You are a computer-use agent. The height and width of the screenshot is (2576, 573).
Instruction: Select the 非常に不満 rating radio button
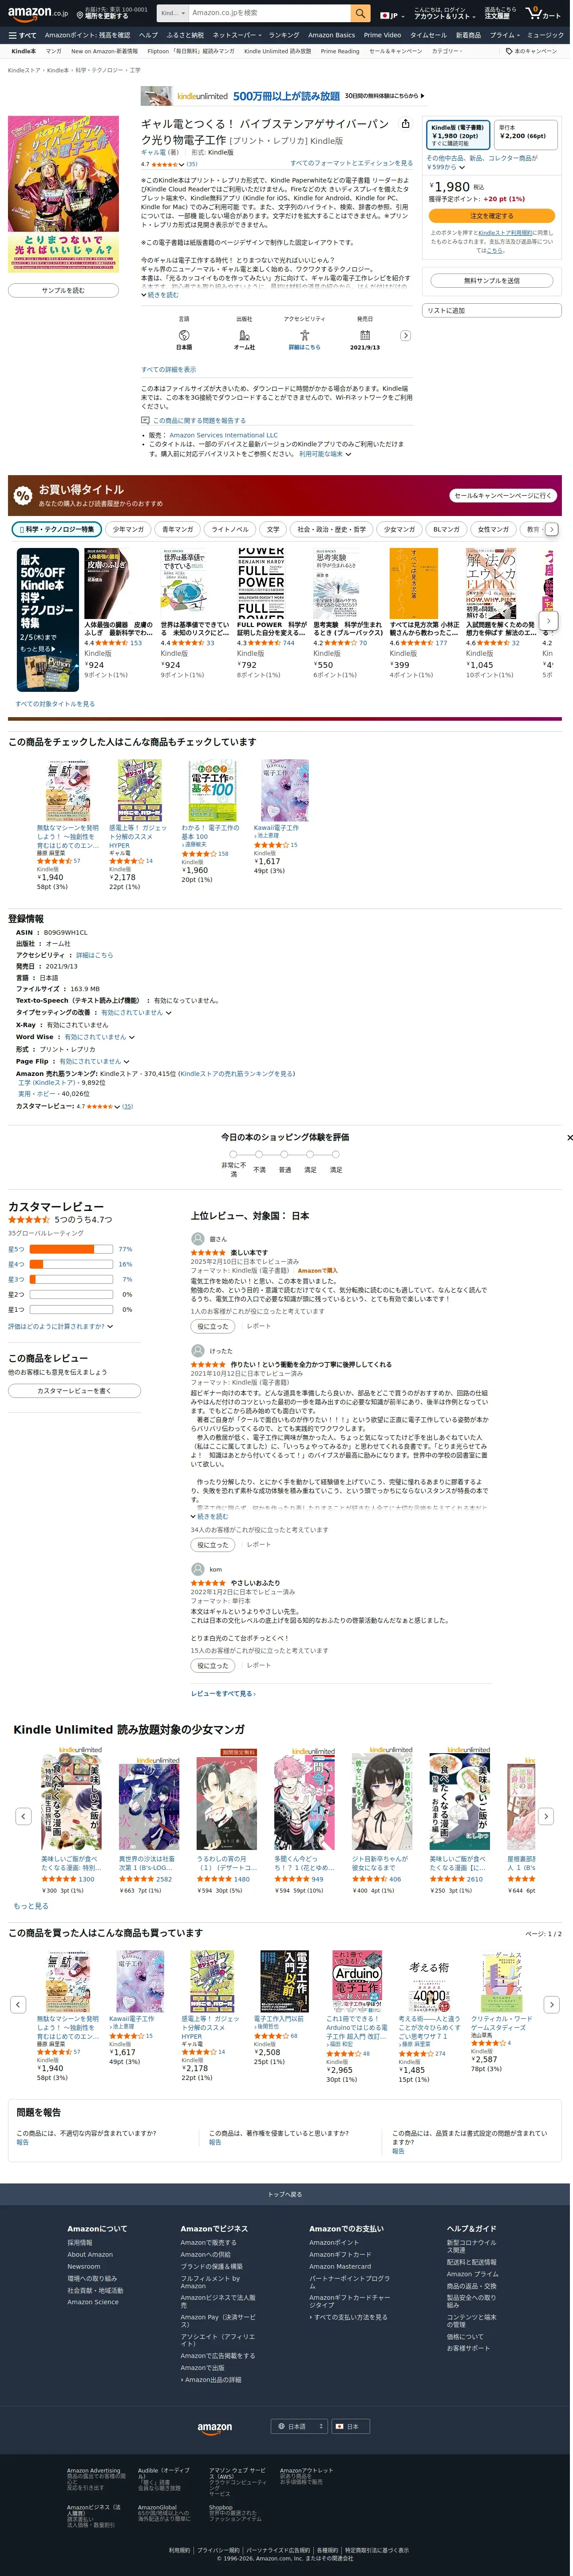233,1154
